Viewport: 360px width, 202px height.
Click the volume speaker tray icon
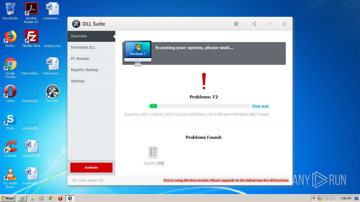coord(326,198)
